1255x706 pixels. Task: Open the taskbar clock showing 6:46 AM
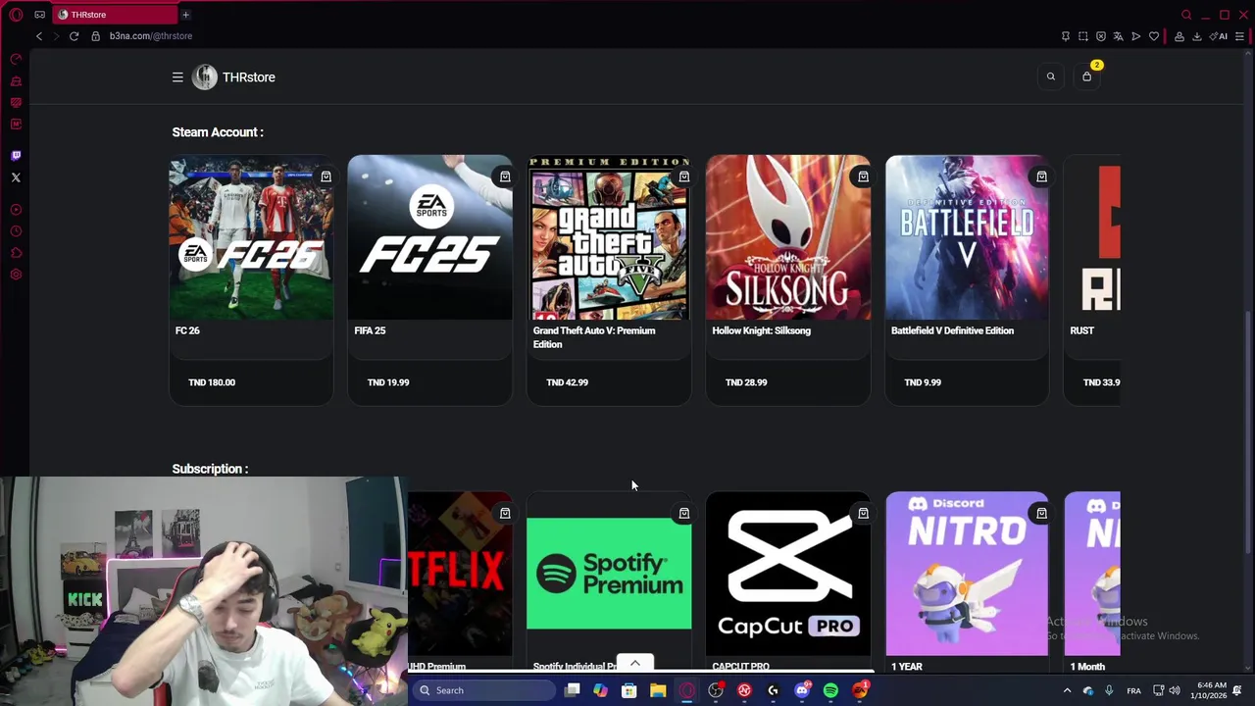coord(1208,690)
